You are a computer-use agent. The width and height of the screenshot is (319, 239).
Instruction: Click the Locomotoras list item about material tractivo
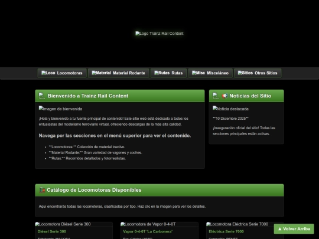coord(87,147)
